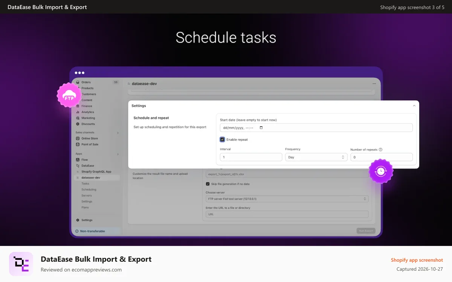Click the Marketing target icon
Image resolution: width=452 pixels, height=282 pixels.
coord(78,118)
